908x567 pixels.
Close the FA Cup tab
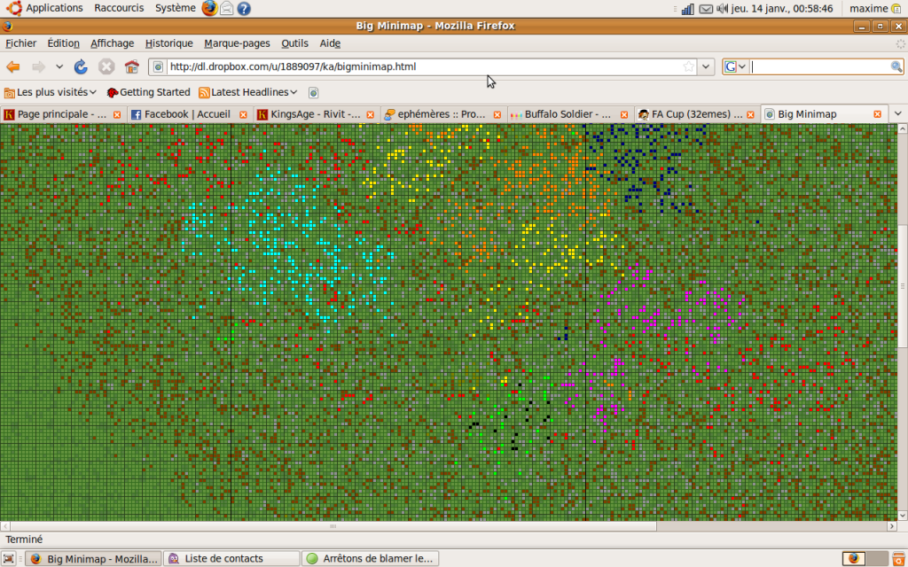pyautogui.click(x=750, y=114)
